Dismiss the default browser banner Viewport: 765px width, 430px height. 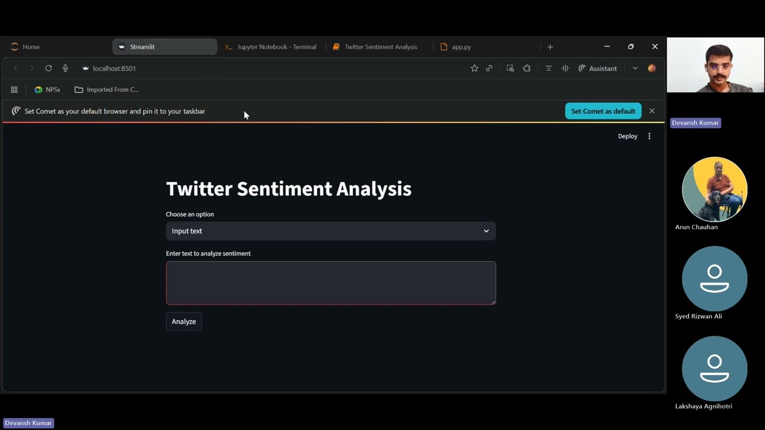point(652,111)
